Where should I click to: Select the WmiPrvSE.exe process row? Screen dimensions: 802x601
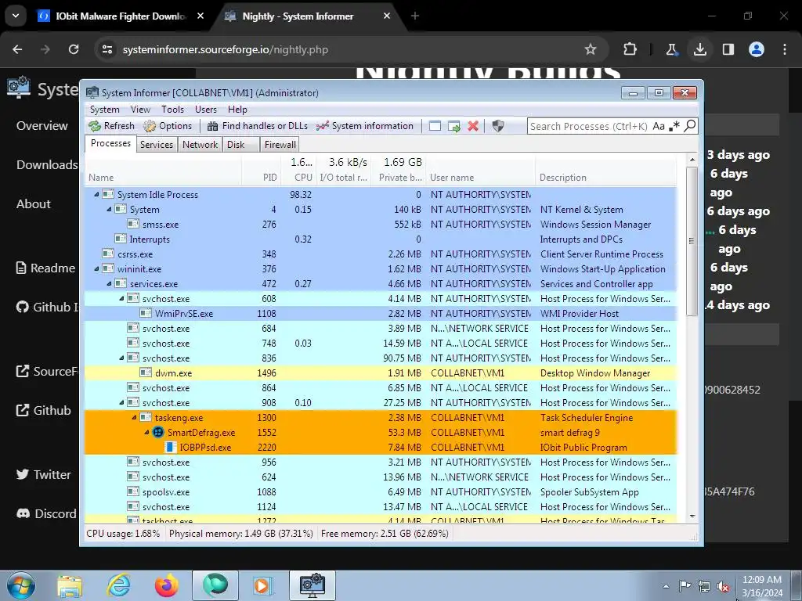click(381, 314)
